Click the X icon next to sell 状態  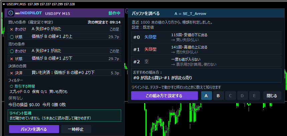tap(12, 59)
